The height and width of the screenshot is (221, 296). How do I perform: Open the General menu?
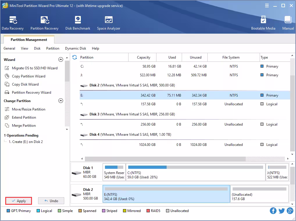click(x=9, y=48)
